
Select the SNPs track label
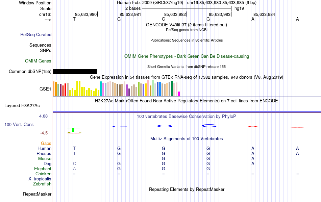46,50
